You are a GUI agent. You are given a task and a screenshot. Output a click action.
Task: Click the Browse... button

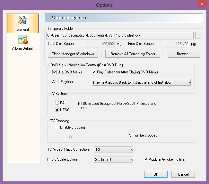[184, 54]
